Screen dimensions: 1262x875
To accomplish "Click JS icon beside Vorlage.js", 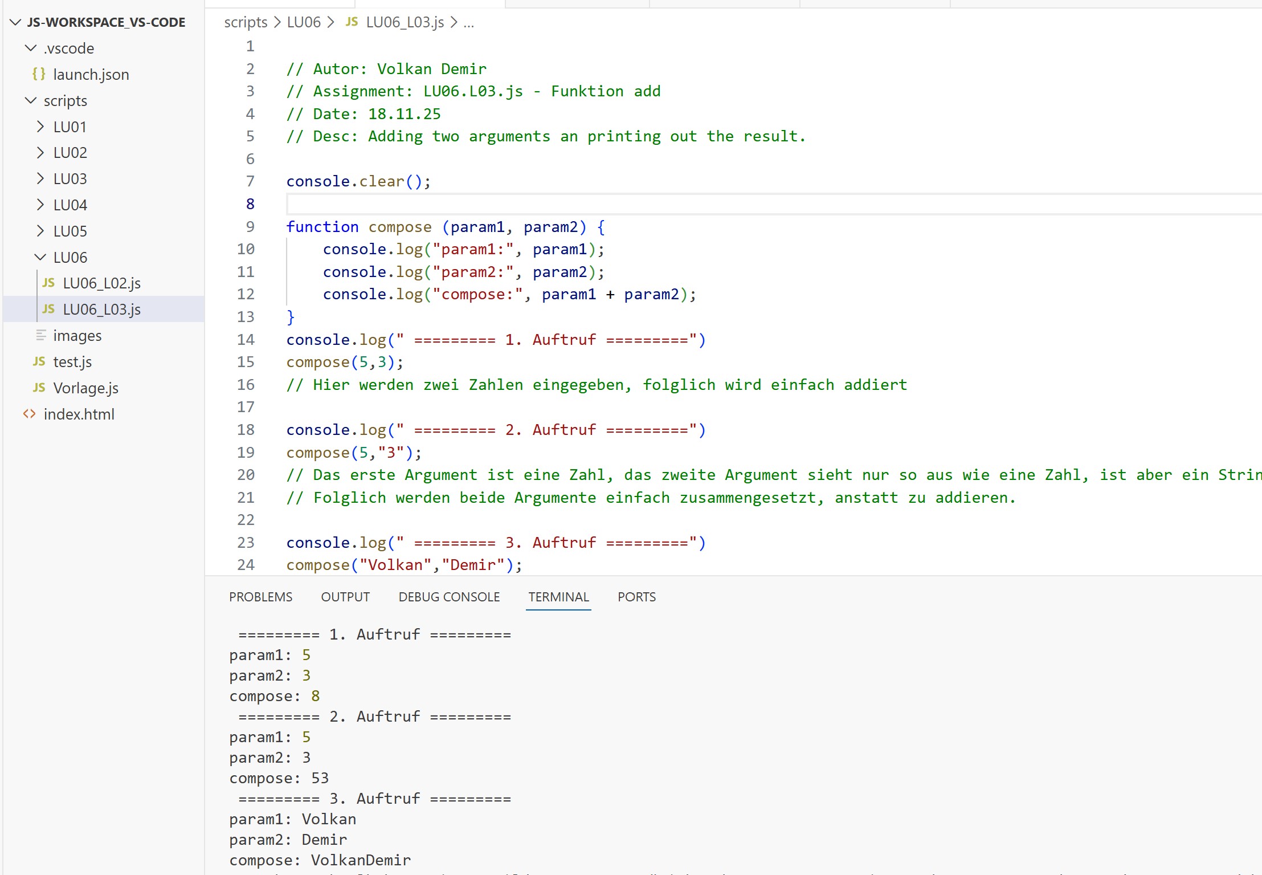I will click(39, 388).
